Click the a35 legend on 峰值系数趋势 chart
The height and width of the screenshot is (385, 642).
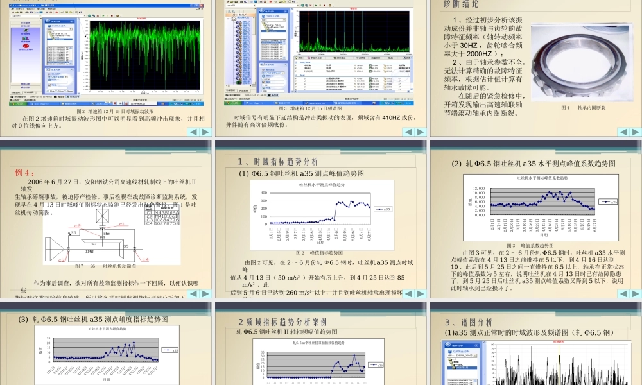pyautogui.click(x=608, y=201)
